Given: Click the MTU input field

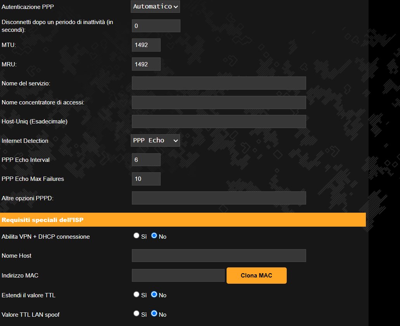Looking at the screenshot, I should [146, 45].
